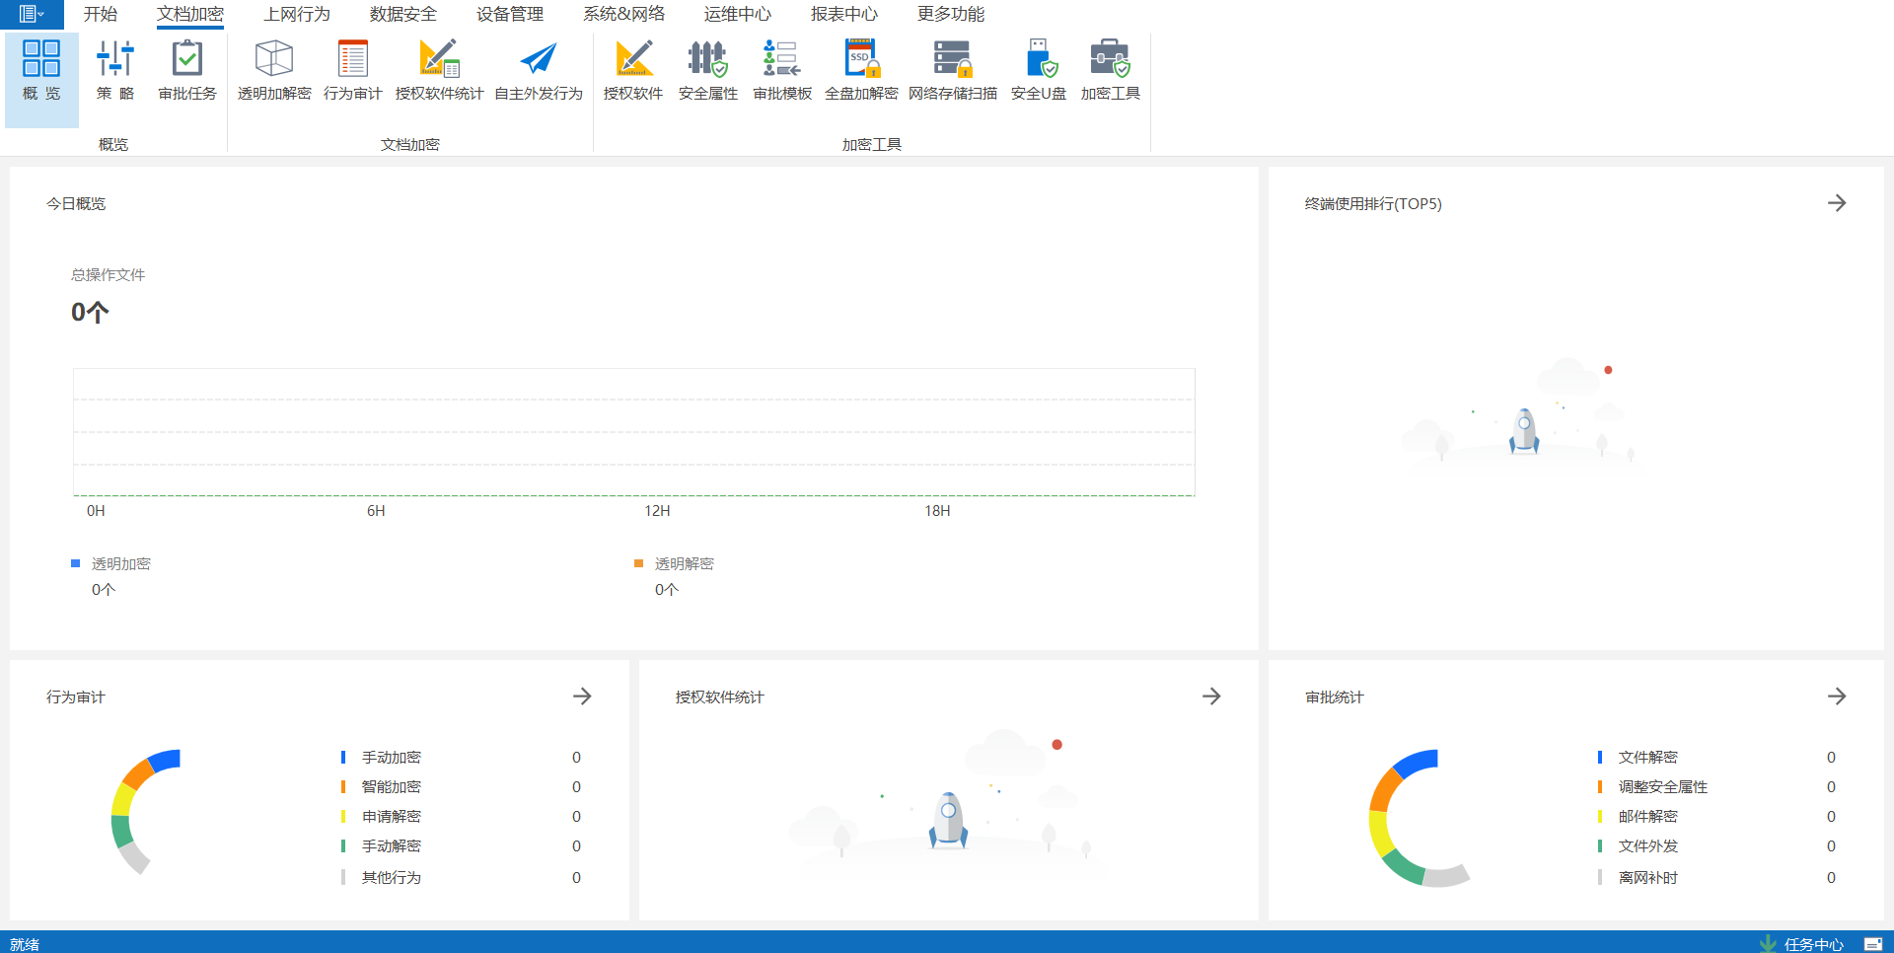Click the message icon in status bar

click(1872, 944)
